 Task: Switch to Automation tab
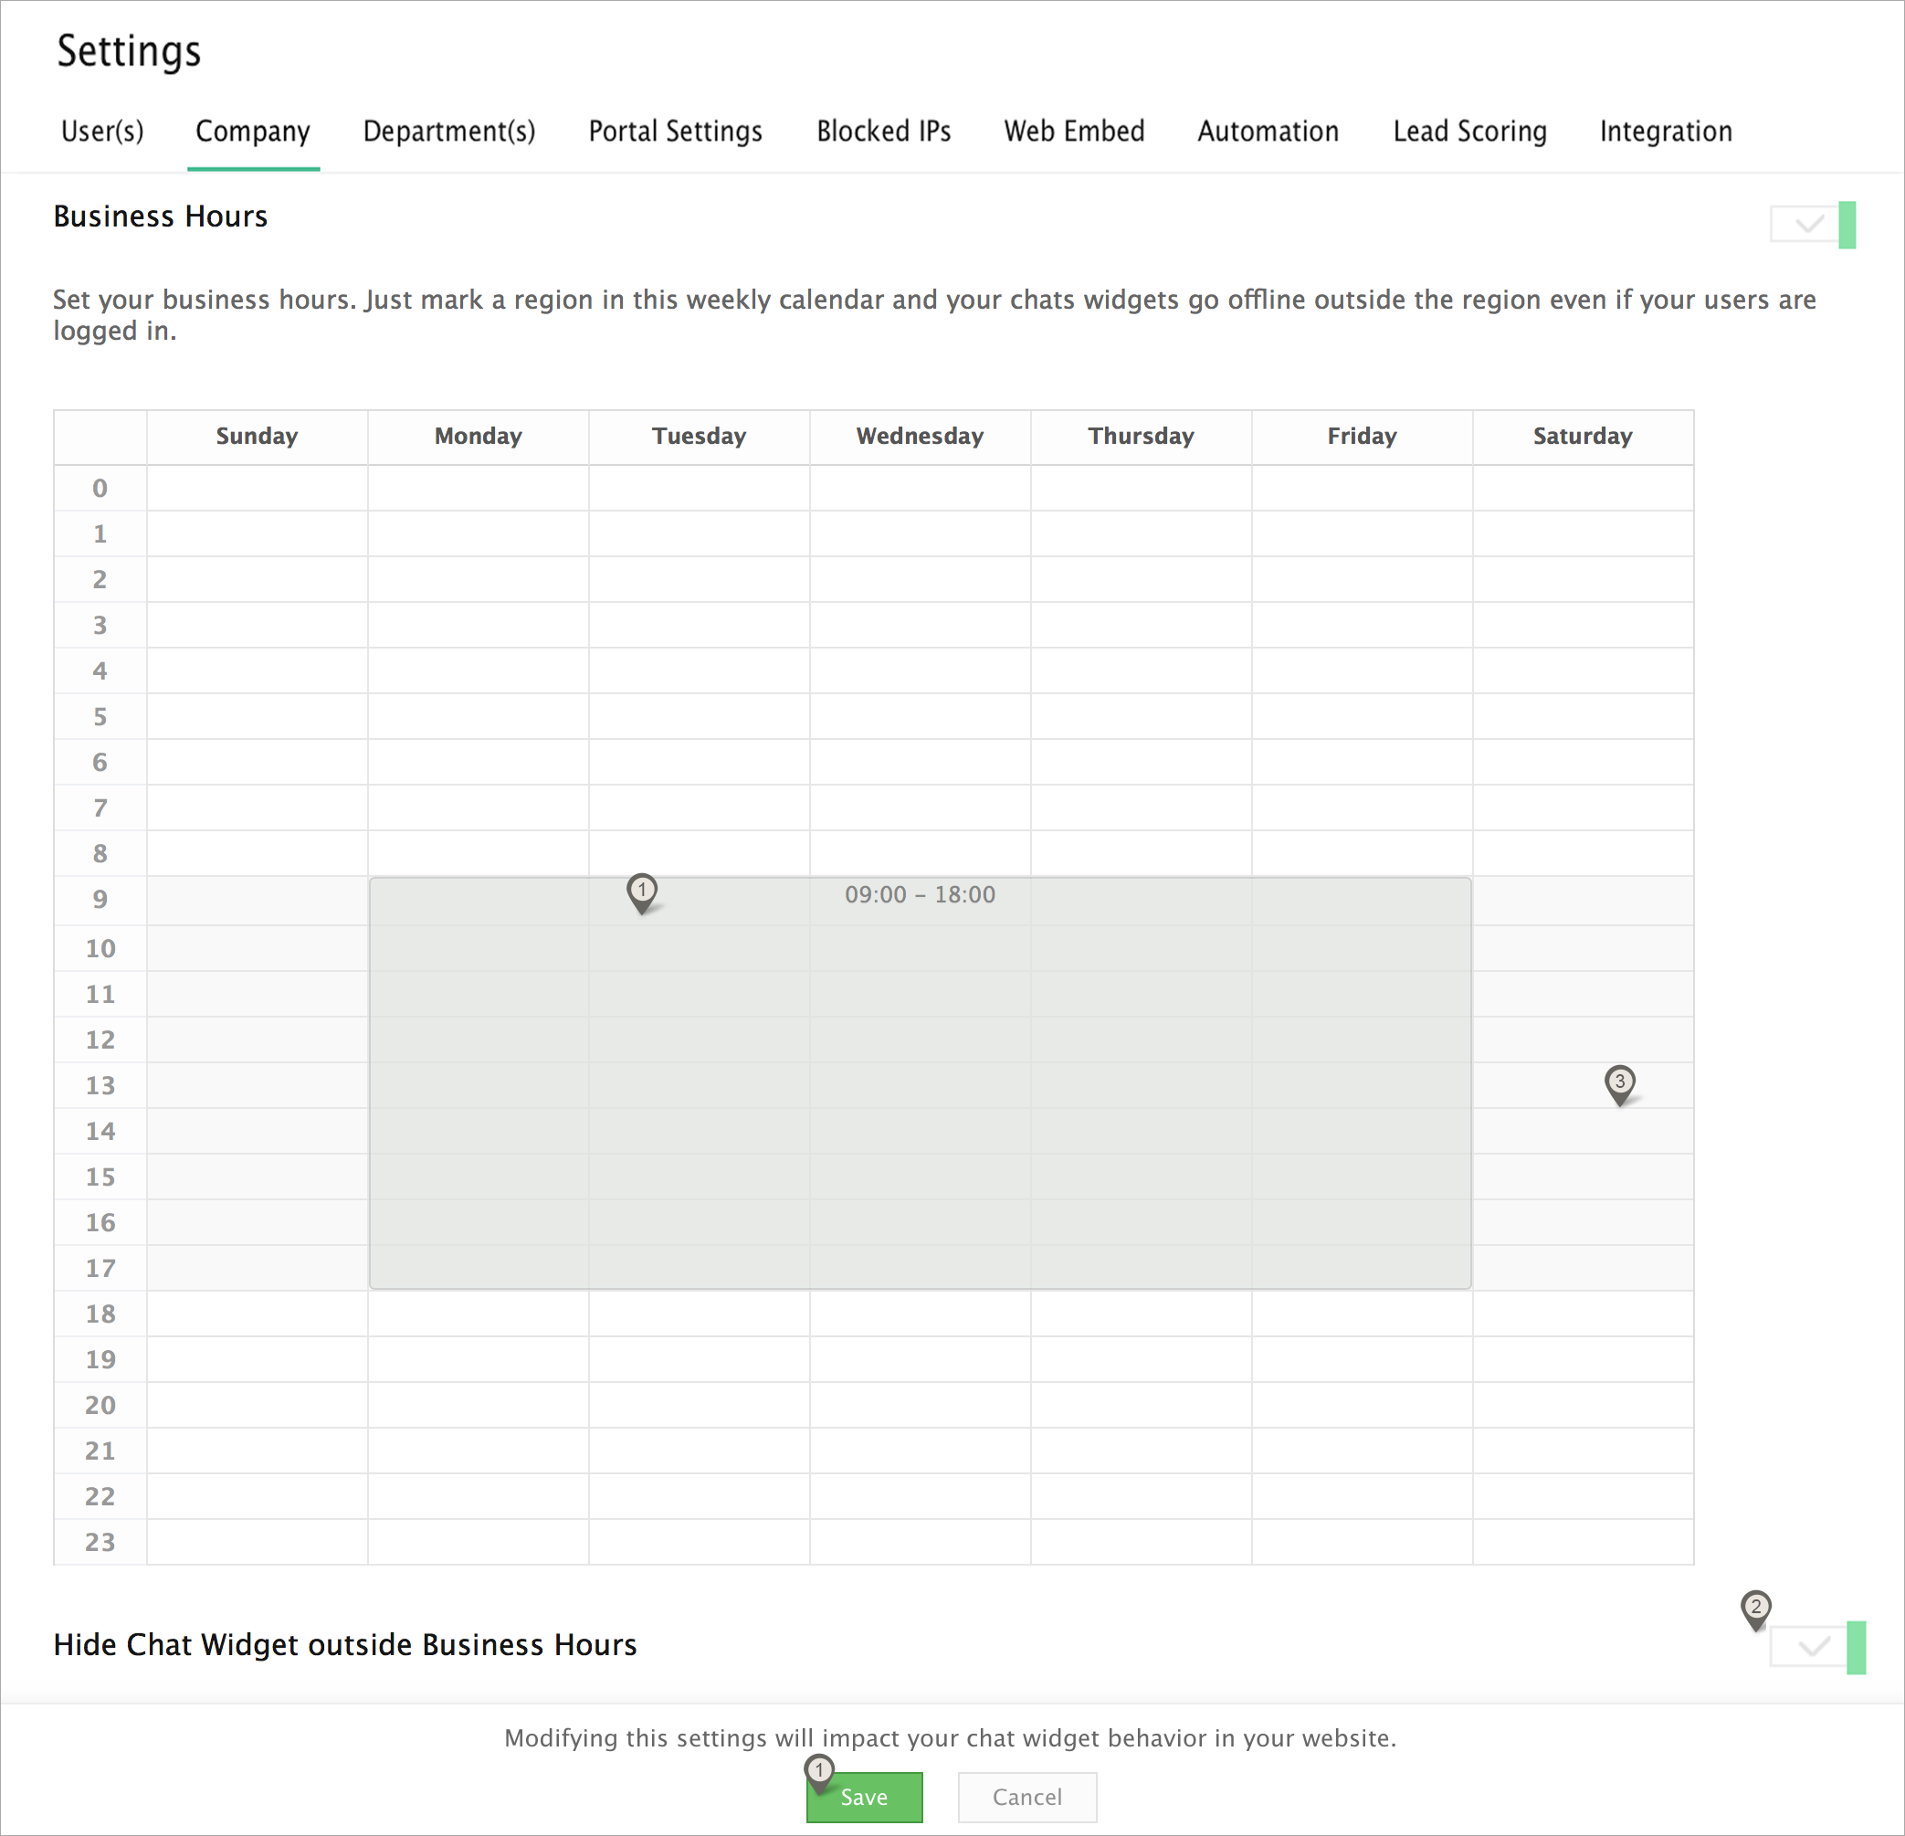pos(1268,132)
